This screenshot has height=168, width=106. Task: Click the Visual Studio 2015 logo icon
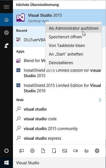(x=20, y=17)
